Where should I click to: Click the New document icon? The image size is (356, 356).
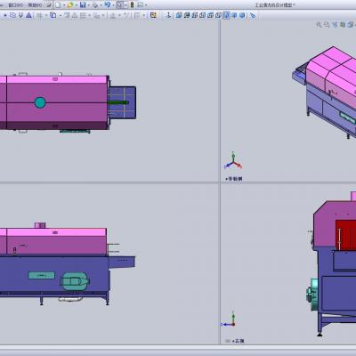[x=58, y=5]
